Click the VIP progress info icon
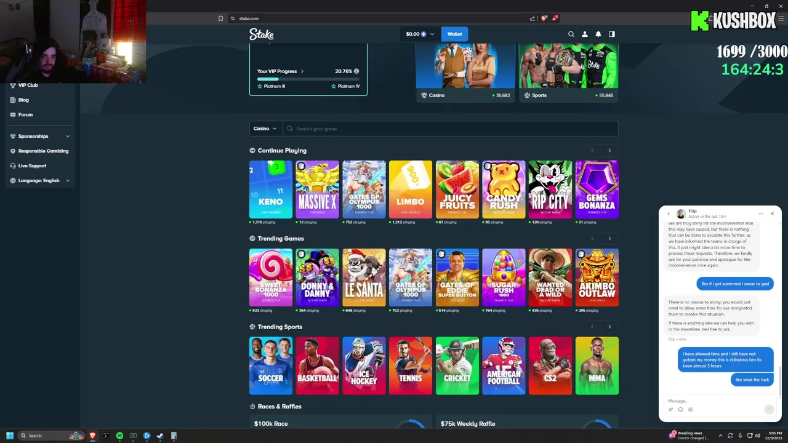 coord(356,71)
